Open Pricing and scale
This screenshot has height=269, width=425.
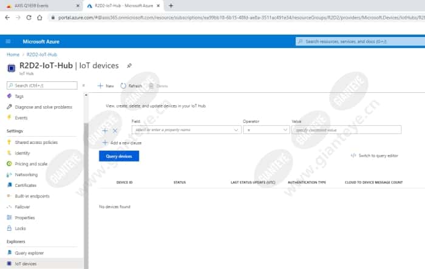point(31,164)
